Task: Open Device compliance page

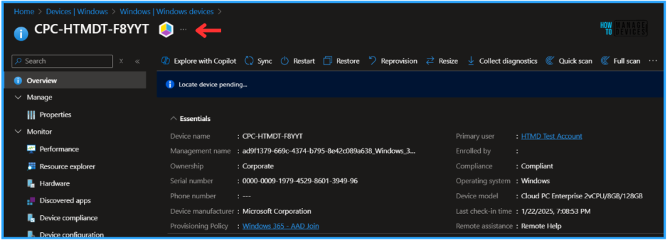Action: coord(68,218)
